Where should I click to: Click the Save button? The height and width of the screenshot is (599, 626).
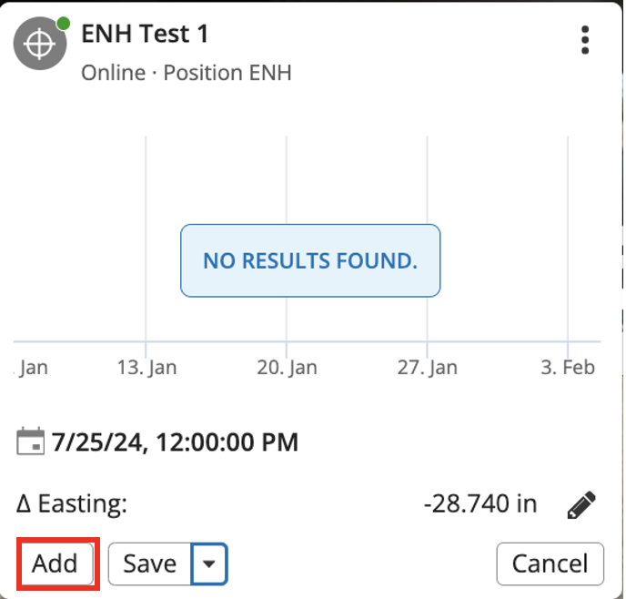[150, 564]
